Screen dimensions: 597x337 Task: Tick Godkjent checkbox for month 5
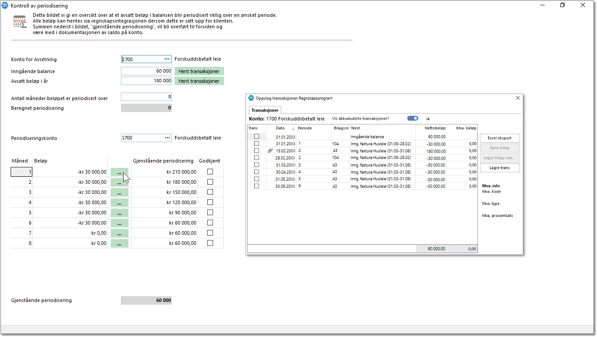click(210, 213)
